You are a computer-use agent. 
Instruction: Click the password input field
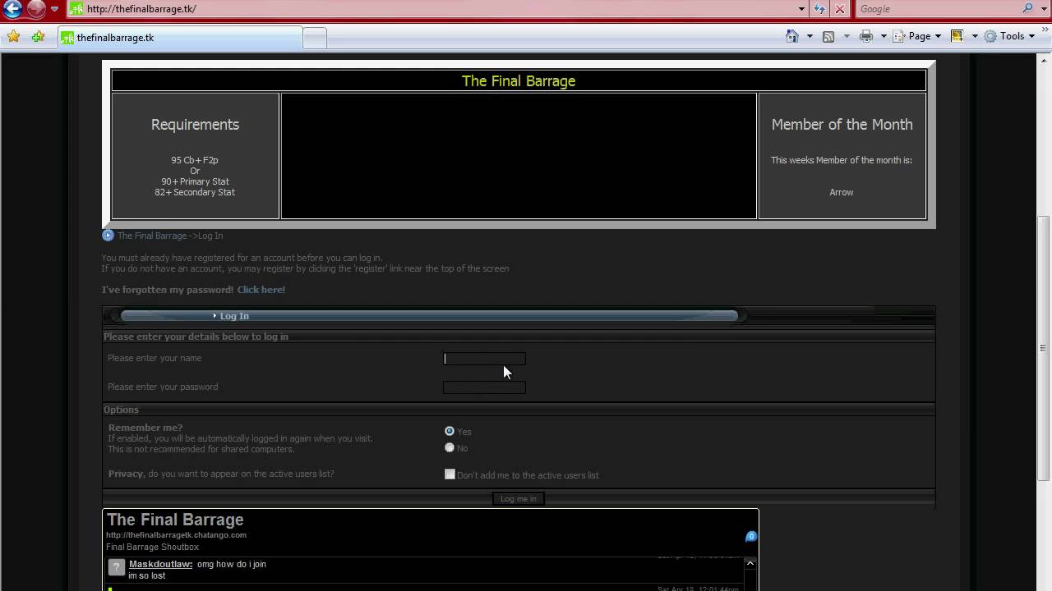pyautogui.click(x=484, y=387)
